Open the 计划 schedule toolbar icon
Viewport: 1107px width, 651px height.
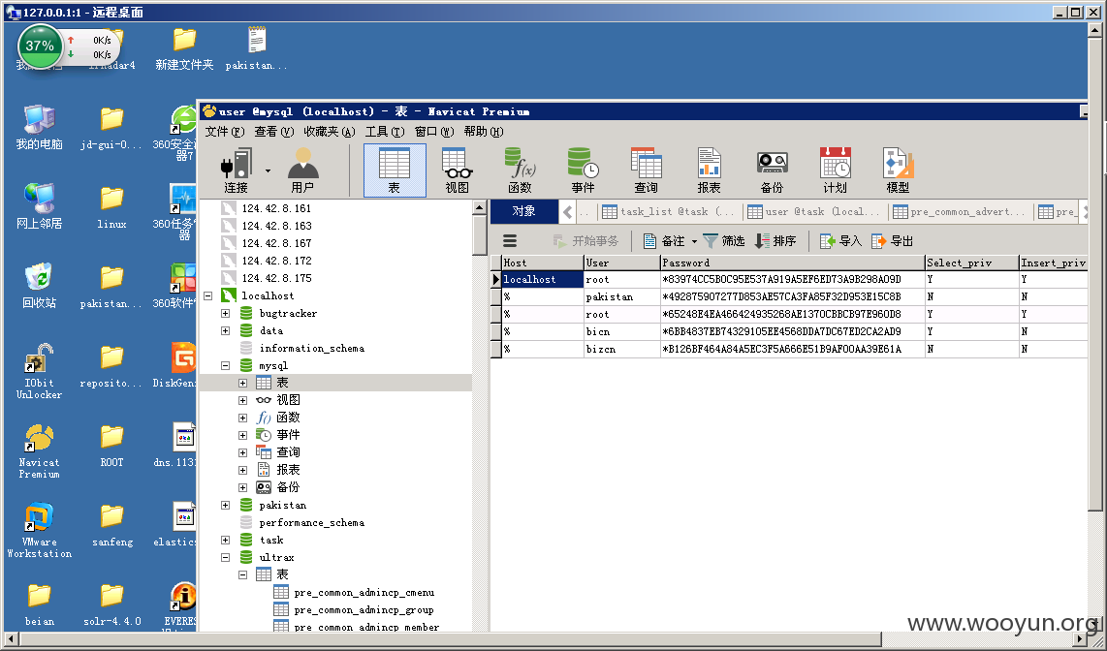pyautogui.click(x=836, y=170)
